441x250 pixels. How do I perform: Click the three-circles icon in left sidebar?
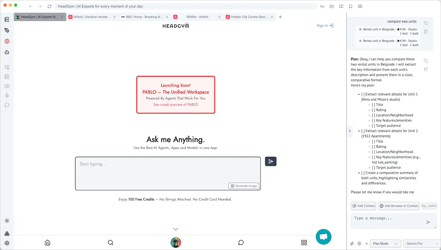pos(7,234)
